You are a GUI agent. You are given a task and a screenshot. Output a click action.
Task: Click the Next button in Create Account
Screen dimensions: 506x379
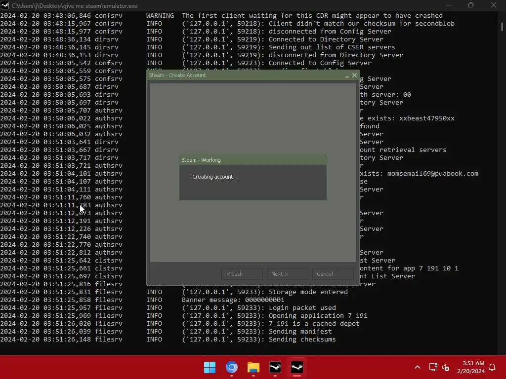[x=287, y=274]
